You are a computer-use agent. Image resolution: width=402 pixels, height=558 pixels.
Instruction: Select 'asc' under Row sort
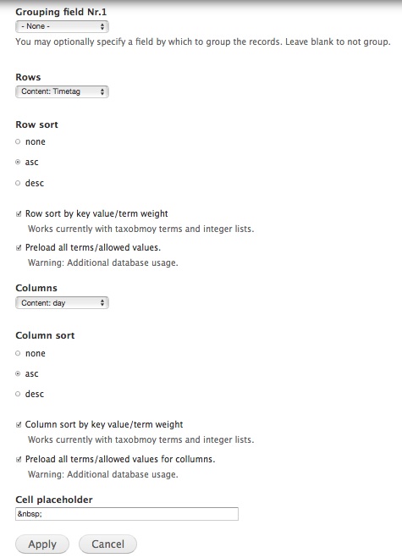pos(18,162)
